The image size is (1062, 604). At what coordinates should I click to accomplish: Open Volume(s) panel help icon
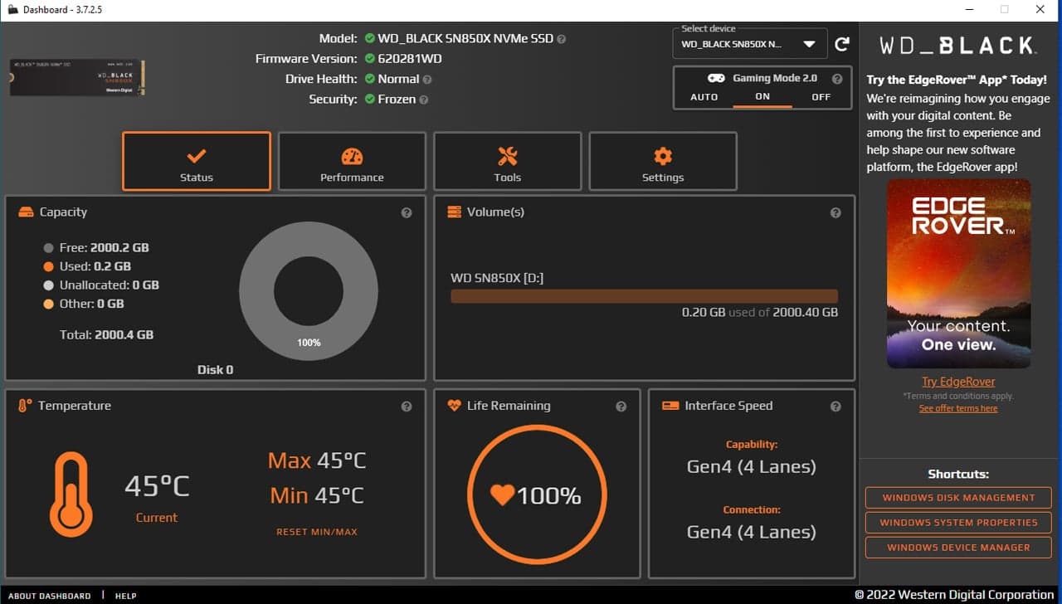click(x=835, y=212)
